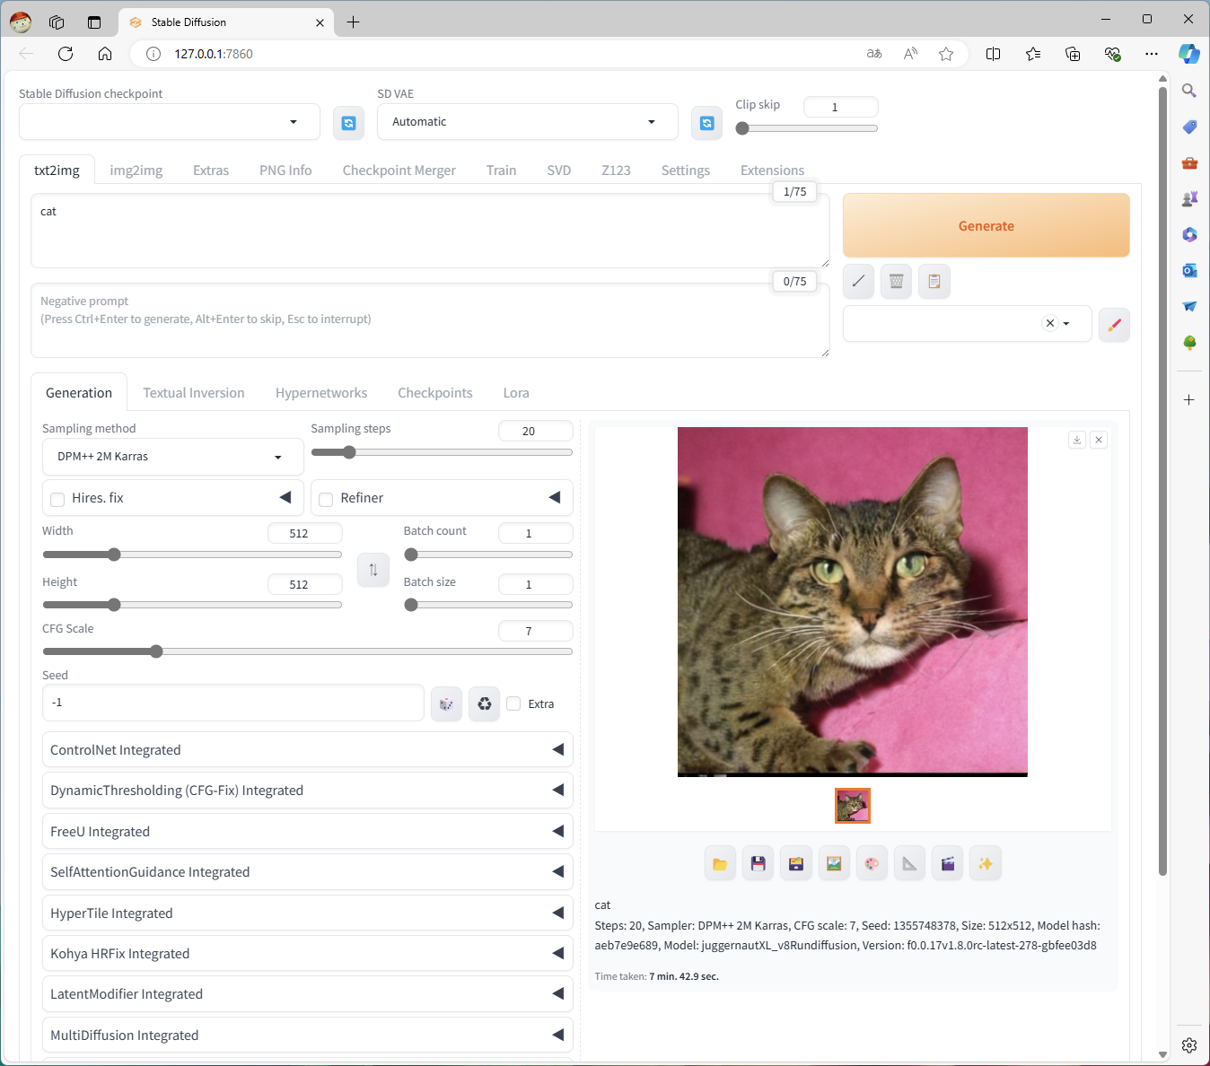Add this page to favorites star
This screenshot has height=1066, width=1210.
coord(946,54)
